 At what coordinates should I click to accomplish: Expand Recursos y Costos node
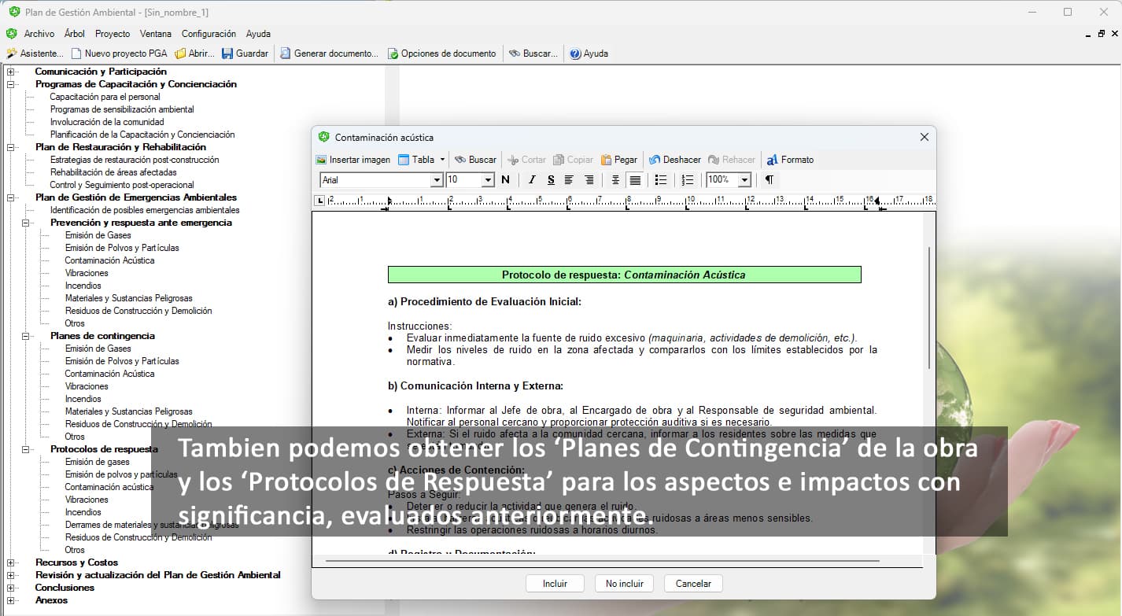click(11, 563)
